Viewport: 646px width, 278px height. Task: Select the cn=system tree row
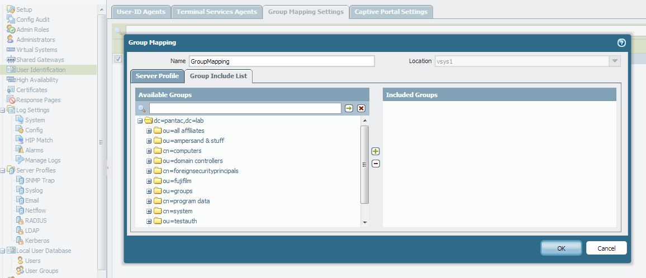pos(178,211)
